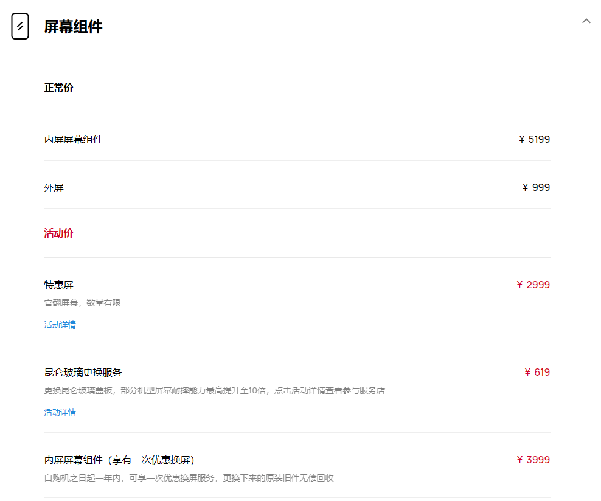The width and height of the screenshot is (601, 501).
Task: Select the 屏幕组件 heading
Action: click(73, 27)
